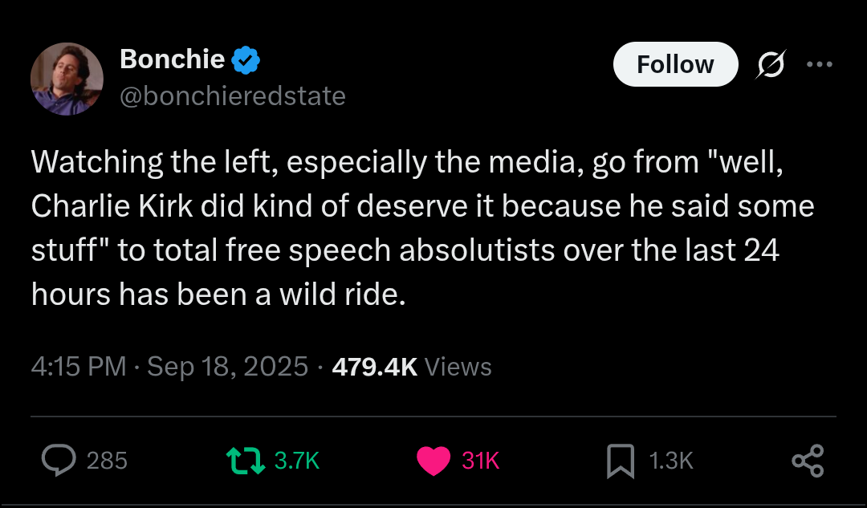Click the blue verified checkmark badge
867x508 pixels.
coord(245,59)
